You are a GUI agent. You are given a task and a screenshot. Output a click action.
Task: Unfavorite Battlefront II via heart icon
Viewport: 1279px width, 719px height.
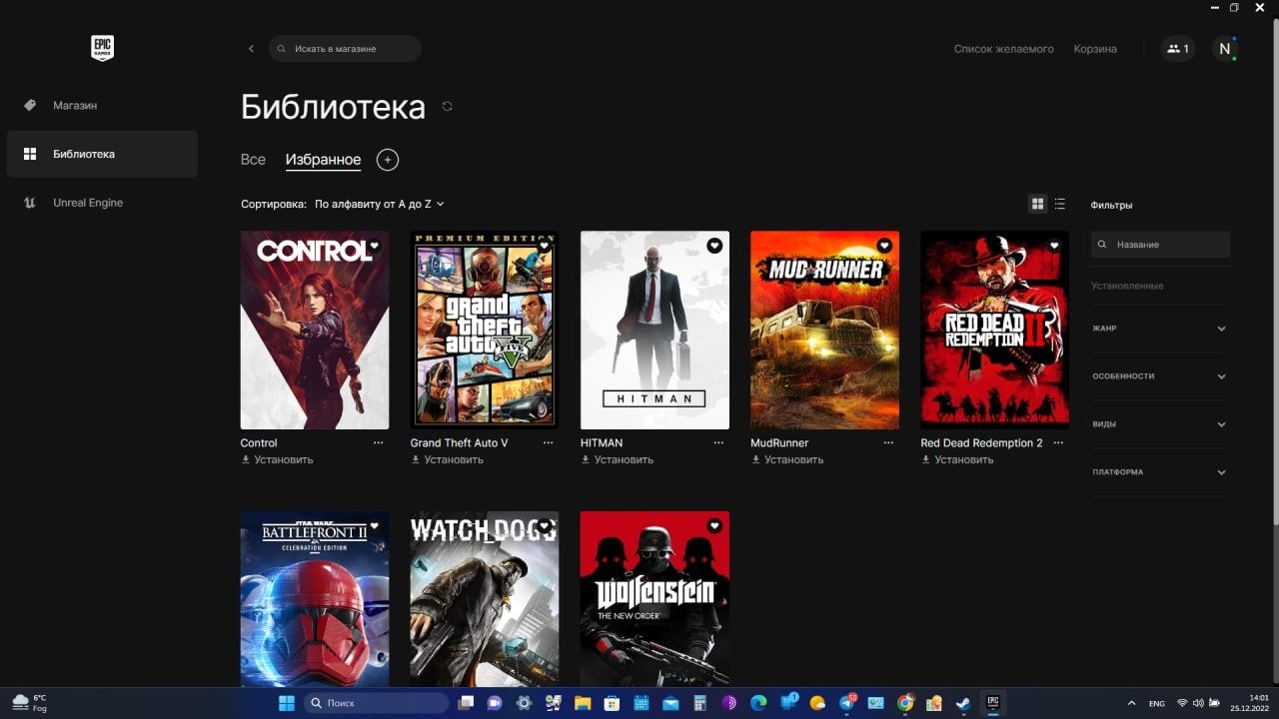375,525
